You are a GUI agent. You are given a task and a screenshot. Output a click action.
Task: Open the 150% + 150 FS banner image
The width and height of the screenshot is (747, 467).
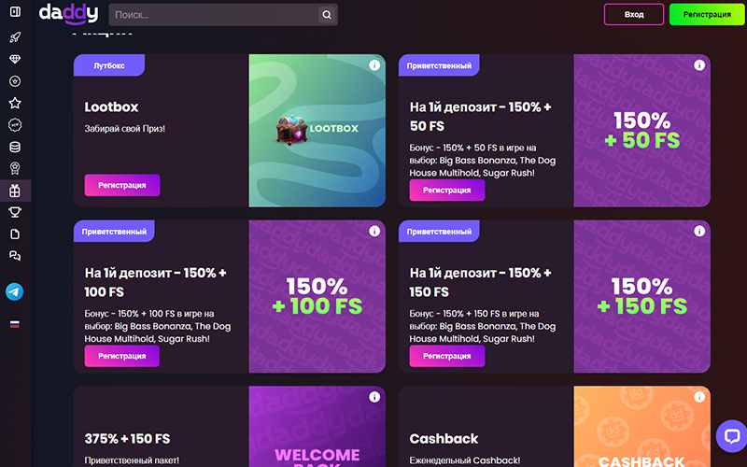click(x=642, y=296)
